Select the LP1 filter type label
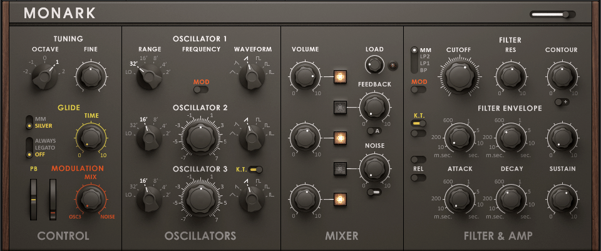Viewport: 601px width, 251px height. click(425, 63)
